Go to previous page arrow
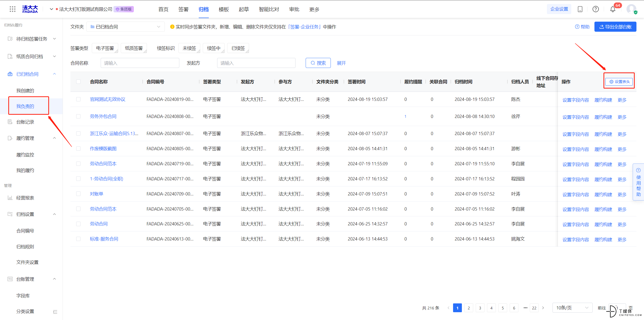This screenshot has width=644, height=320. (449, 308)
